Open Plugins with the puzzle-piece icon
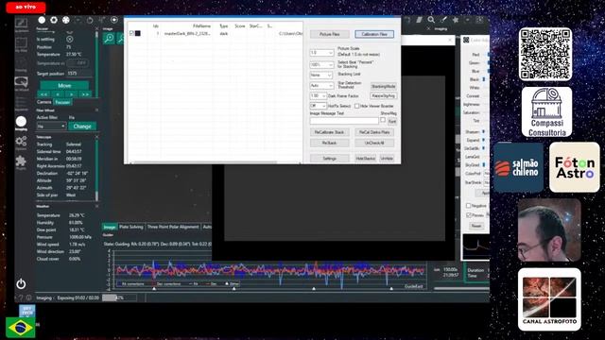 click(x=21, y=162)
